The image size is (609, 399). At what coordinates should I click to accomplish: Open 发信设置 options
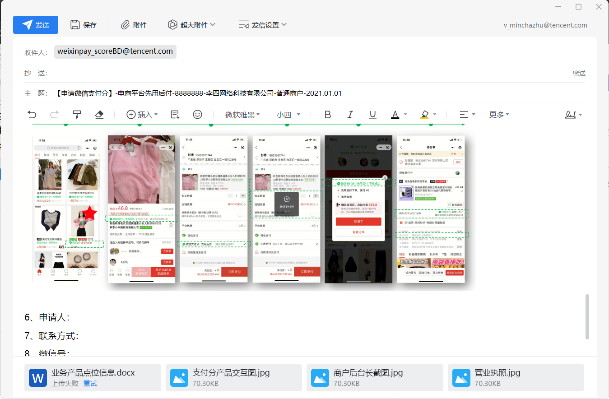tap(263, 25)
